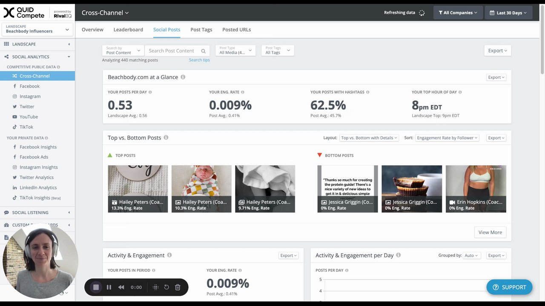Open the Erin Hopkins bottom post thumbnail

[476, 189]
